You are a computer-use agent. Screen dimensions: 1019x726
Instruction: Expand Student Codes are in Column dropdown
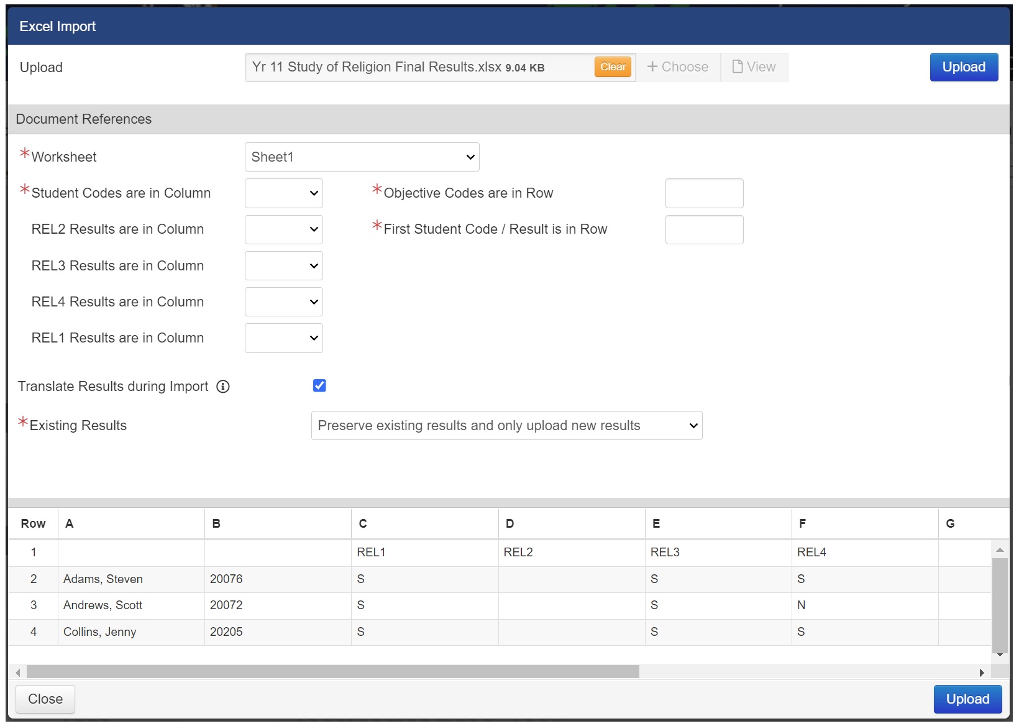coord(284,193)
